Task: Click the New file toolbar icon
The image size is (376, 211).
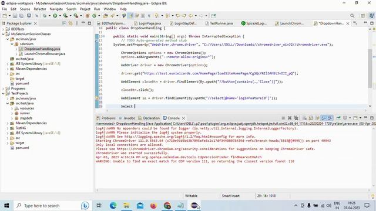Action: [x=4, y=16]
